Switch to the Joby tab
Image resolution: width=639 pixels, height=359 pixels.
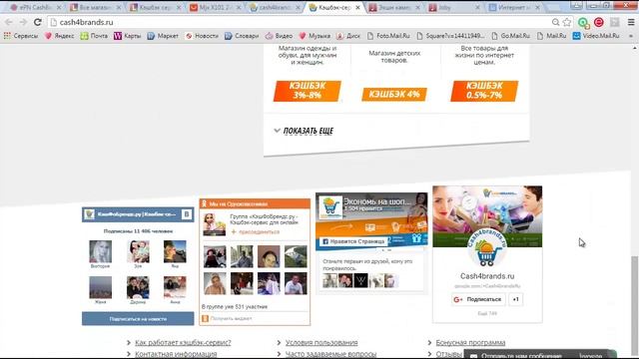click(x=454, y=7)
